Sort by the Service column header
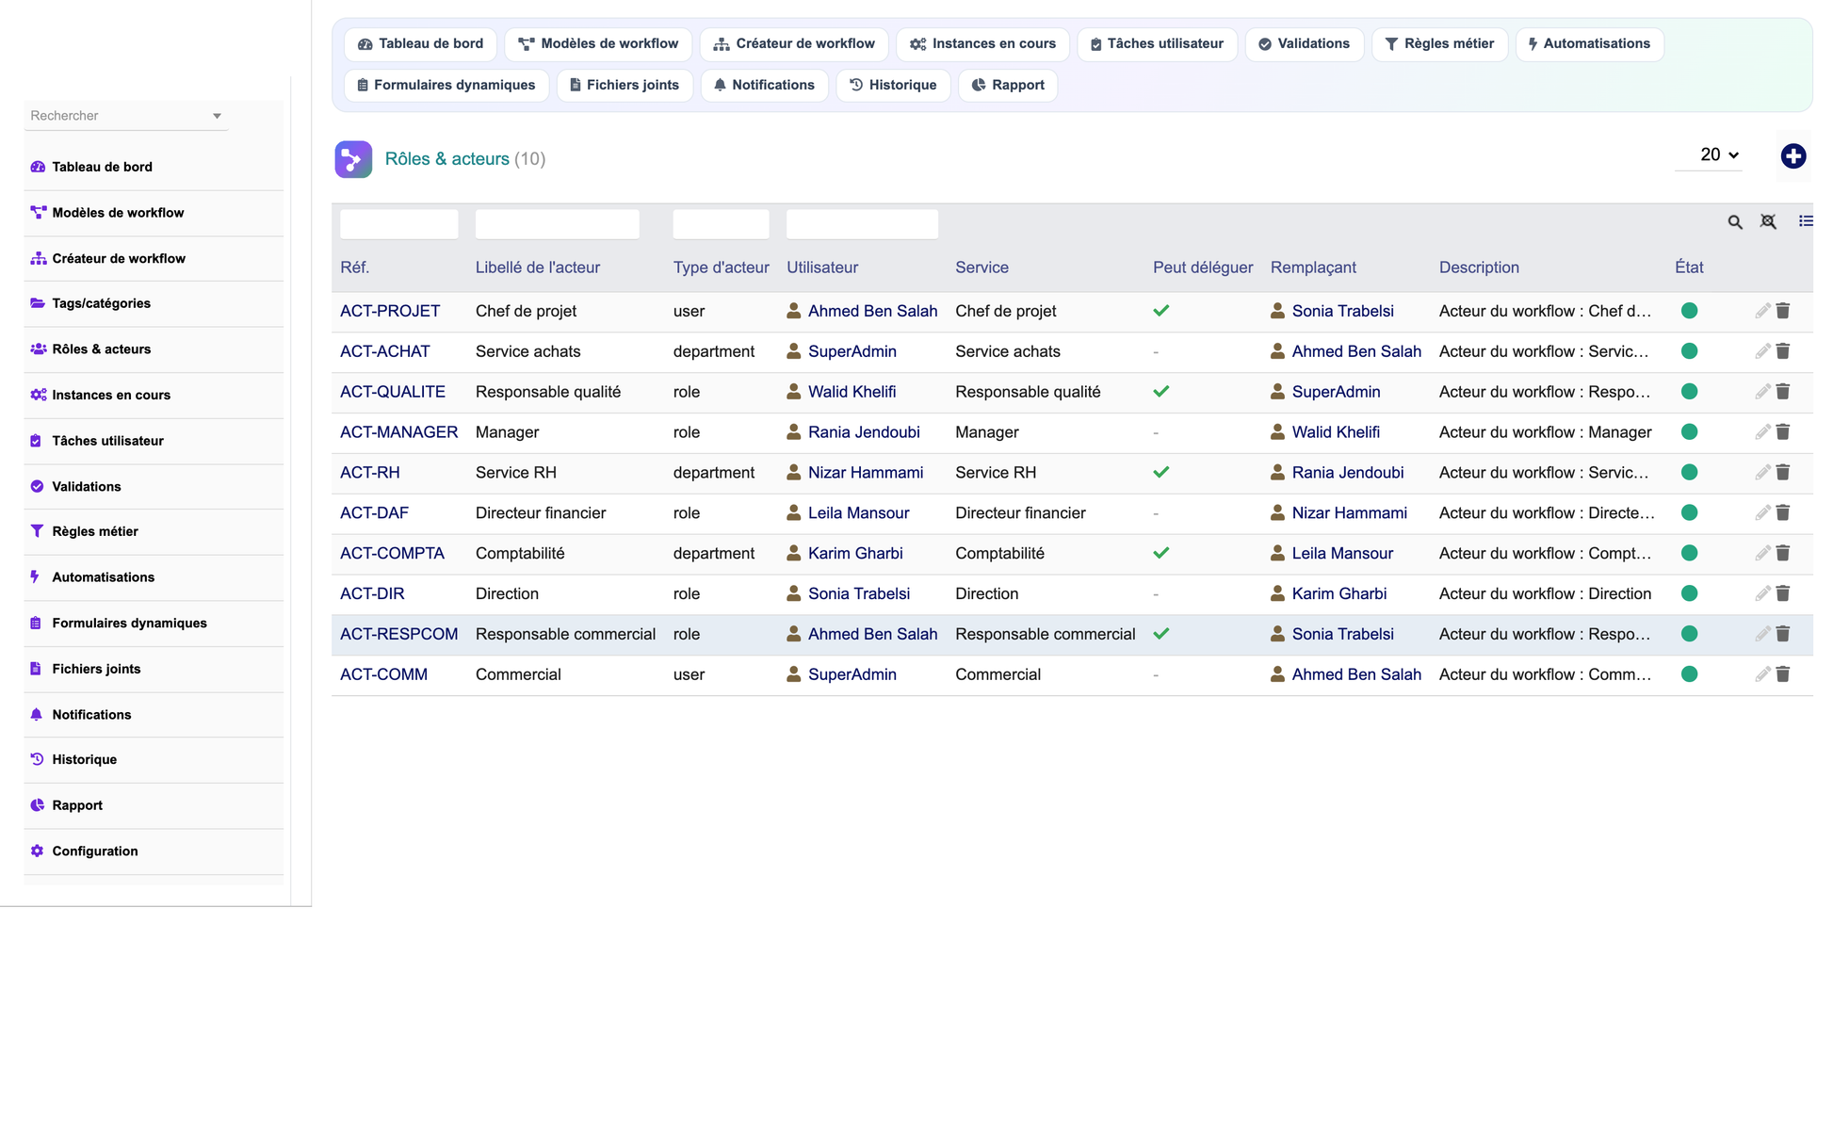This screenshot has height=1135, width=1833. point(981,268)
